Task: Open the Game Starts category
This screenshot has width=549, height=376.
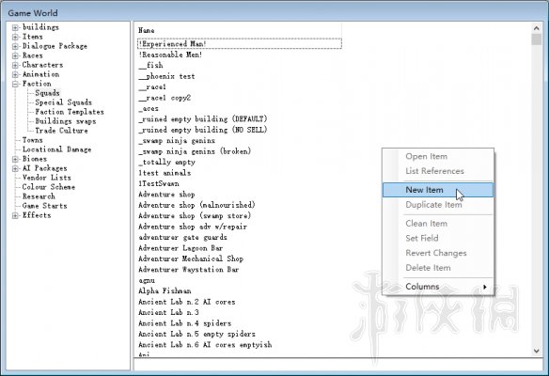Action: (44, 206)
